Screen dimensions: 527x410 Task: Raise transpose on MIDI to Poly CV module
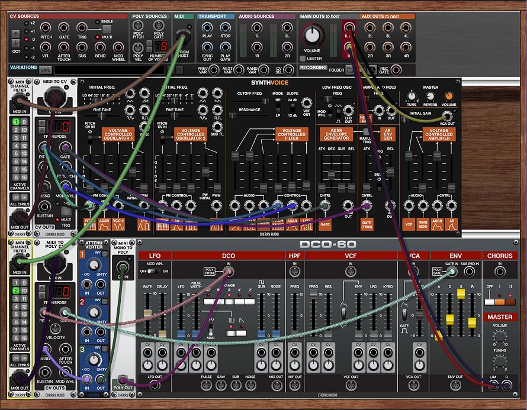click(41, 289)
